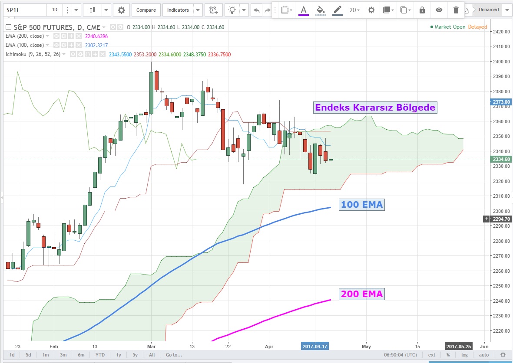Screen dimensions: 513x363
Task: Expand the Indicators dropdown arrow
Action: click(198, 10)
